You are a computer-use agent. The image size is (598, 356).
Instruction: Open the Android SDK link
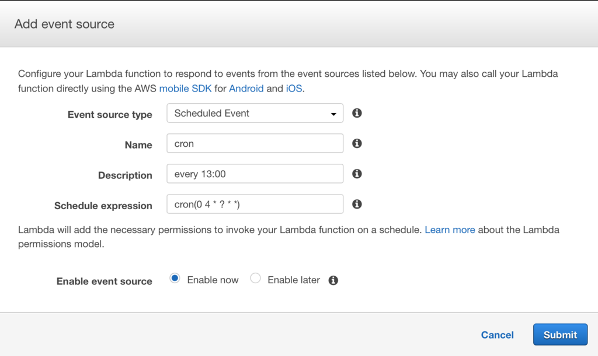(x=246, y=89)
